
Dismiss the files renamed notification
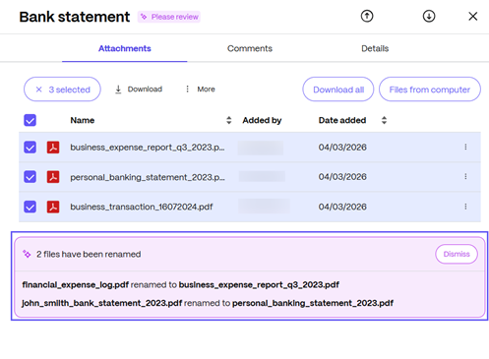pos(457,254)
